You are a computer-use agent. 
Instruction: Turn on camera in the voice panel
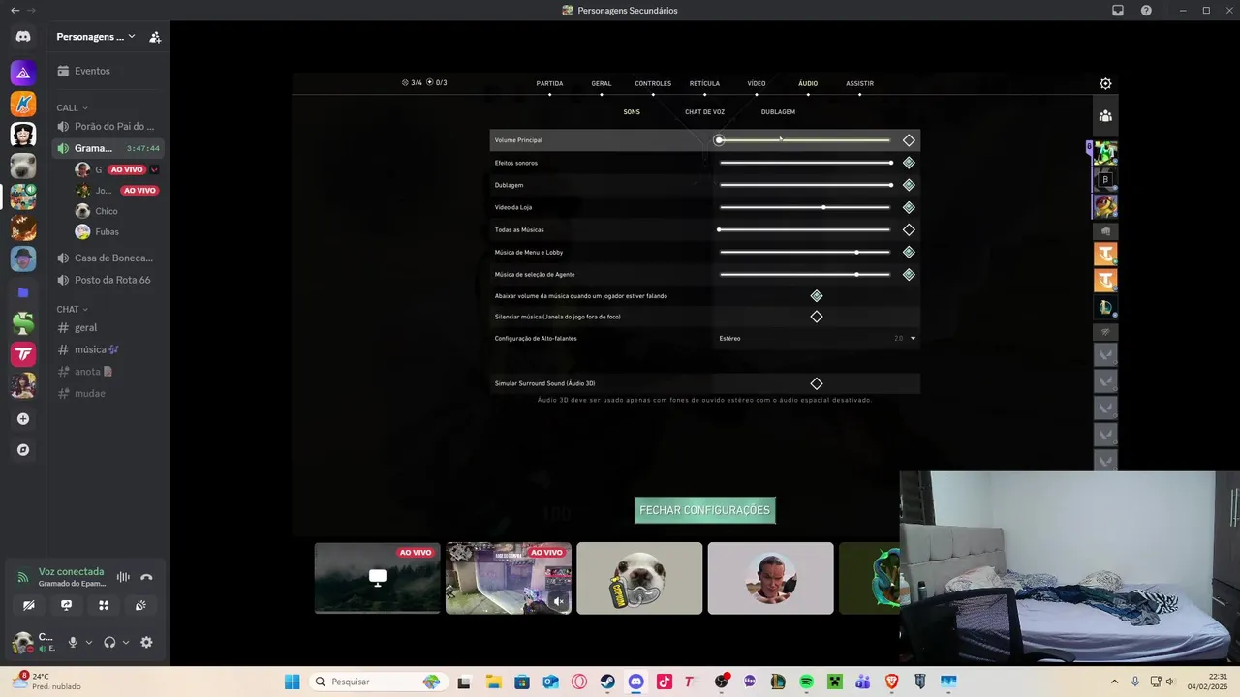(x=29, y=605)
